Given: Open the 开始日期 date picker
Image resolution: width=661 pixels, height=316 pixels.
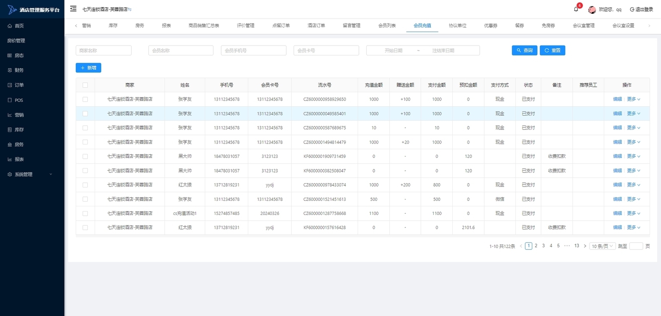Looking at the screenshot, I should 393,50.
